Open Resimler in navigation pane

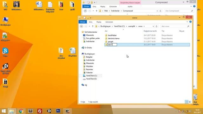coord(89,69)
